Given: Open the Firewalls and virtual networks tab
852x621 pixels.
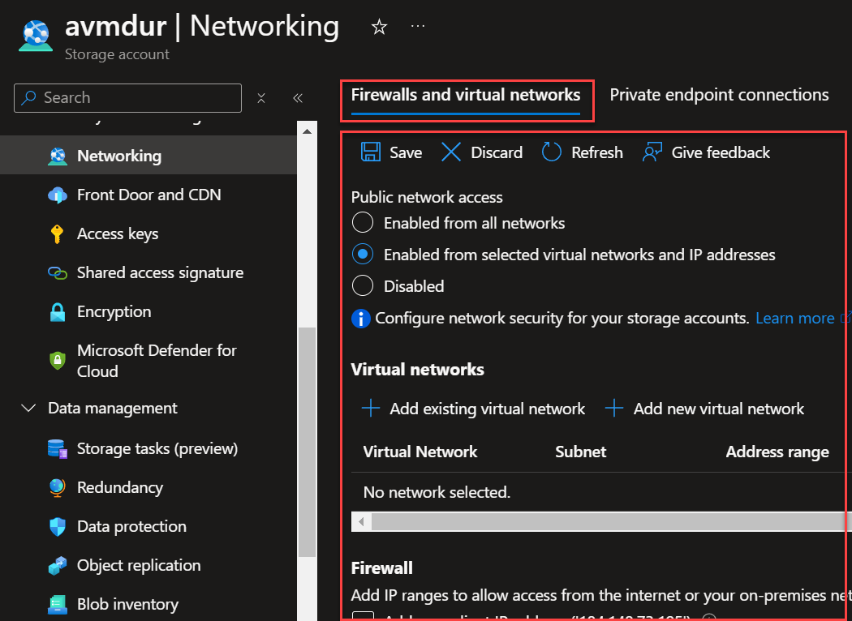Looking at the screenshot, I should coord(466,95).
